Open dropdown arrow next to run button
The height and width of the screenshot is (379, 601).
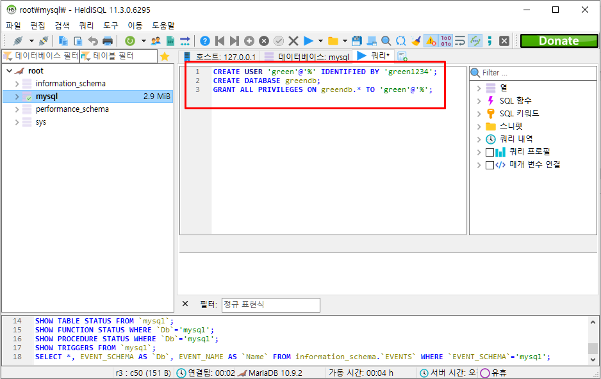pyautogui.click(x=320, y=41)
